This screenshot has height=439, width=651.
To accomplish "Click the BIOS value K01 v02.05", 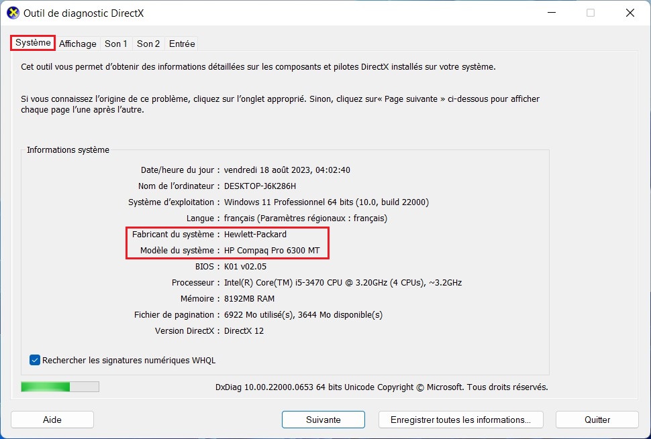I will pos(246,267).
